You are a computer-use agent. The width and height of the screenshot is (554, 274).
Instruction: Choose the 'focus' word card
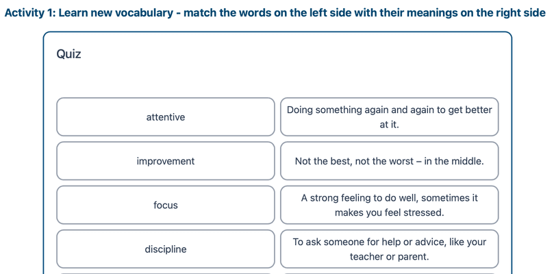click(165, 205)
